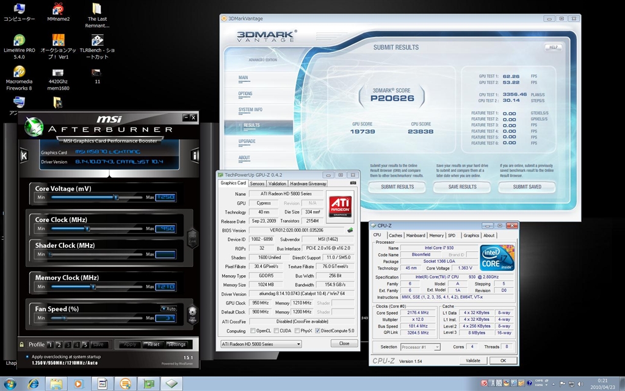625x391 pixels.
Task: Click the user define fan skull icon
Action: 192,314
